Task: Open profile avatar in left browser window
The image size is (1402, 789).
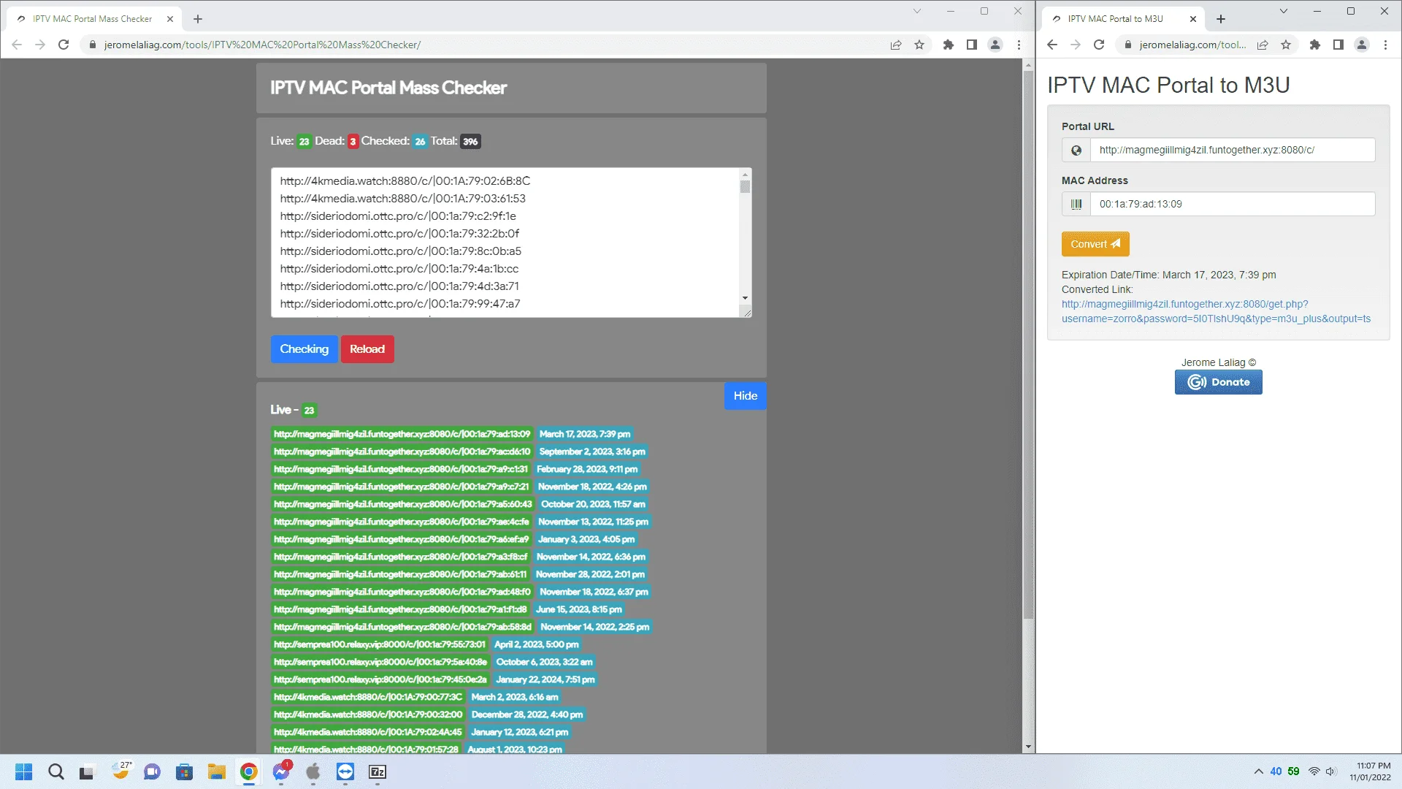Action: point(995,45)
